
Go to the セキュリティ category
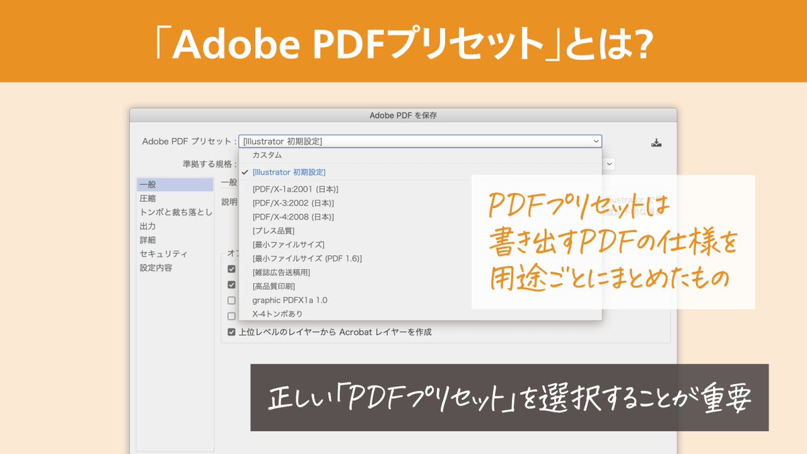[175, 254]
